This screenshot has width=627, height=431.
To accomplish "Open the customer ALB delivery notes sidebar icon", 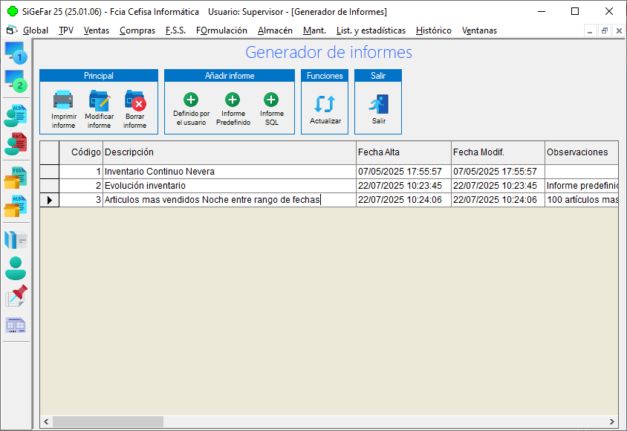I will point(16,115).
